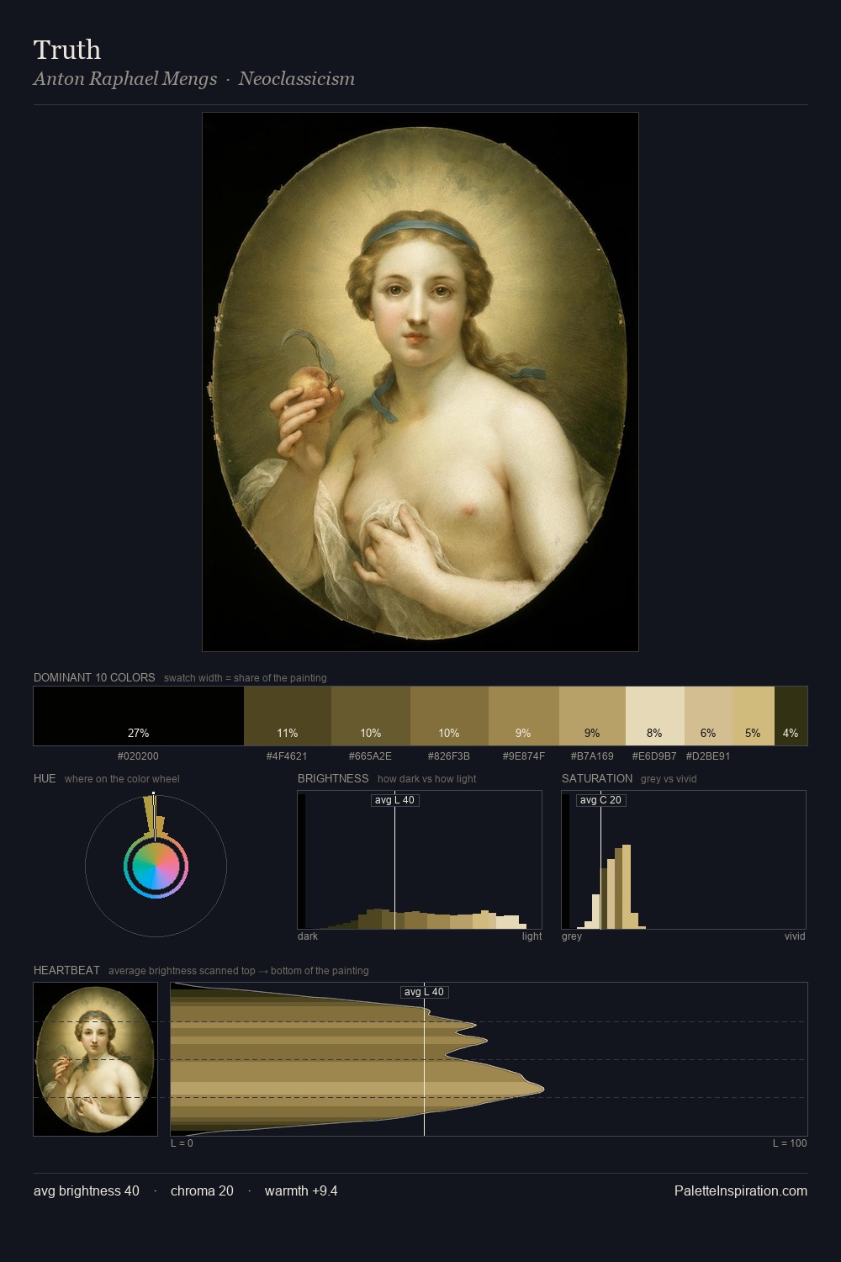Click the 'avg C 20' label in Saturation chart
The width and height of the screenshot is (841, 1262).
point(600,800)
